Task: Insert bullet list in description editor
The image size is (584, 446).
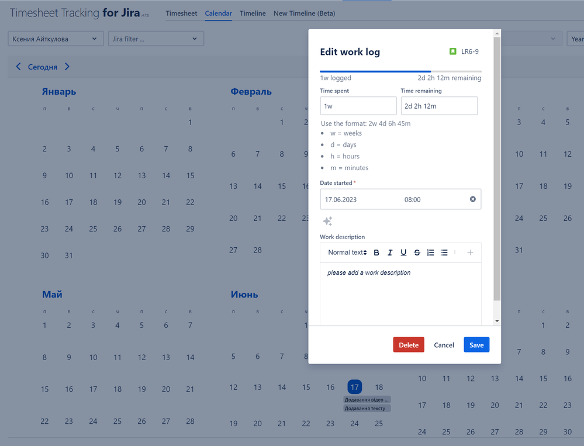Action: (x=444, y=253)
